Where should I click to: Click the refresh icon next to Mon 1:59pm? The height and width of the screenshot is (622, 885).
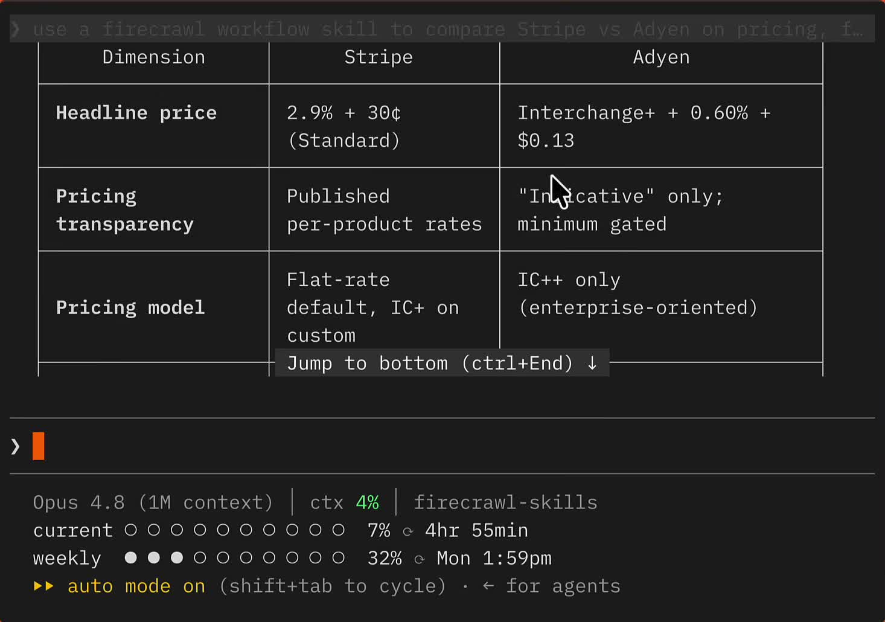420,559
